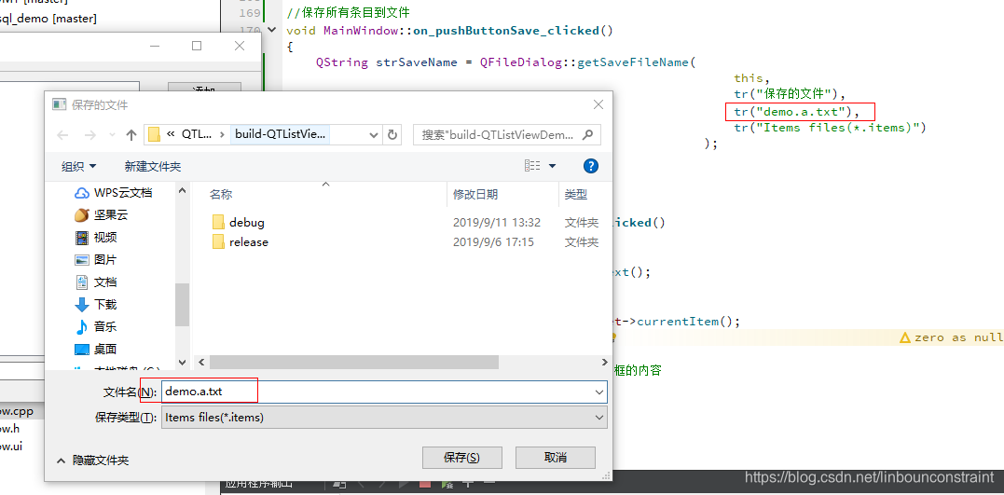
Task: Click the release folder icon
Action: pos(218,241)
